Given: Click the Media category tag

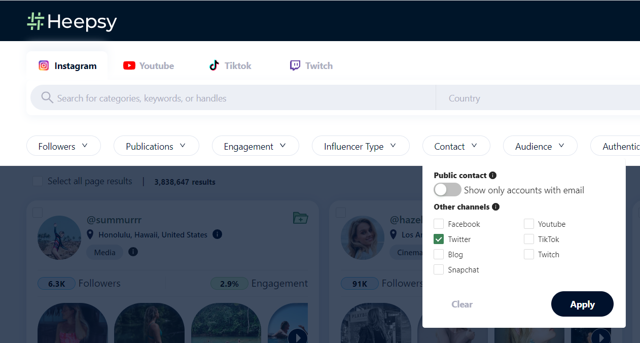Looking at the screenshot, I should (105, 252).
